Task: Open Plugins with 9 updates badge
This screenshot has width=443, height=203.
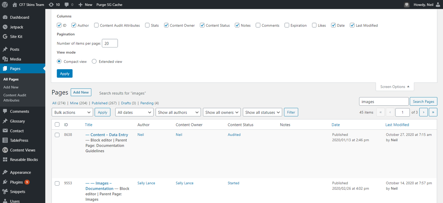Action: point(17,182)
